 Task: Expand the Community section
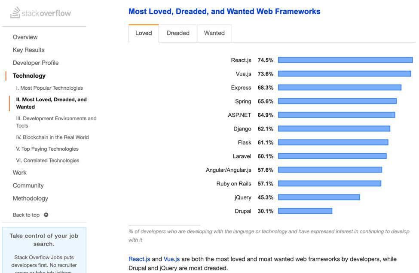(28, 185)
